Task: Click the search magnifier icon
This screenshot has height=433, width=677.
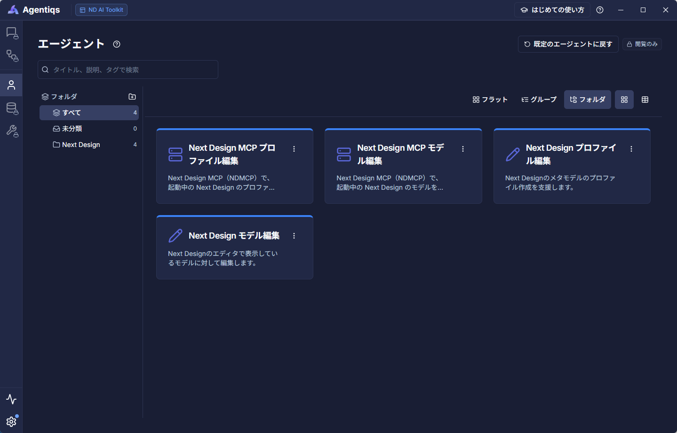Action: click(x=46, y=70)
